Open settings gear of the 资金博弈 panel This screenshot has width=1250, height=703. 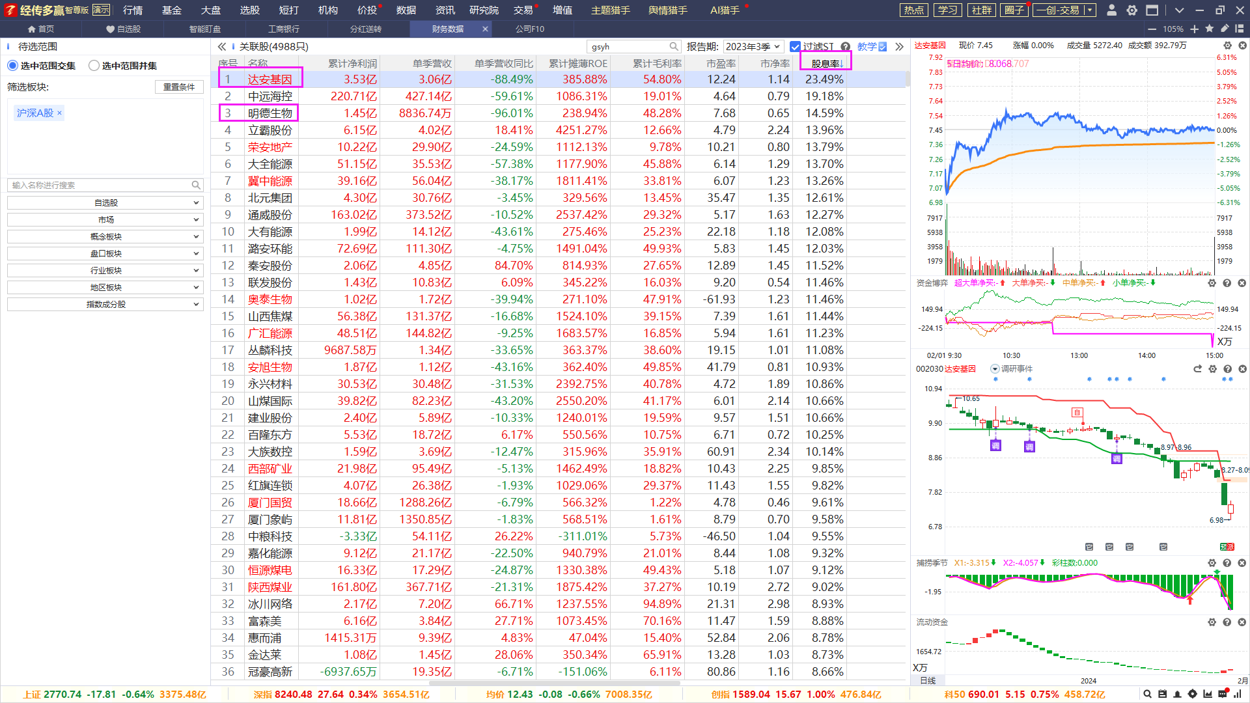tap(1212, 283)
